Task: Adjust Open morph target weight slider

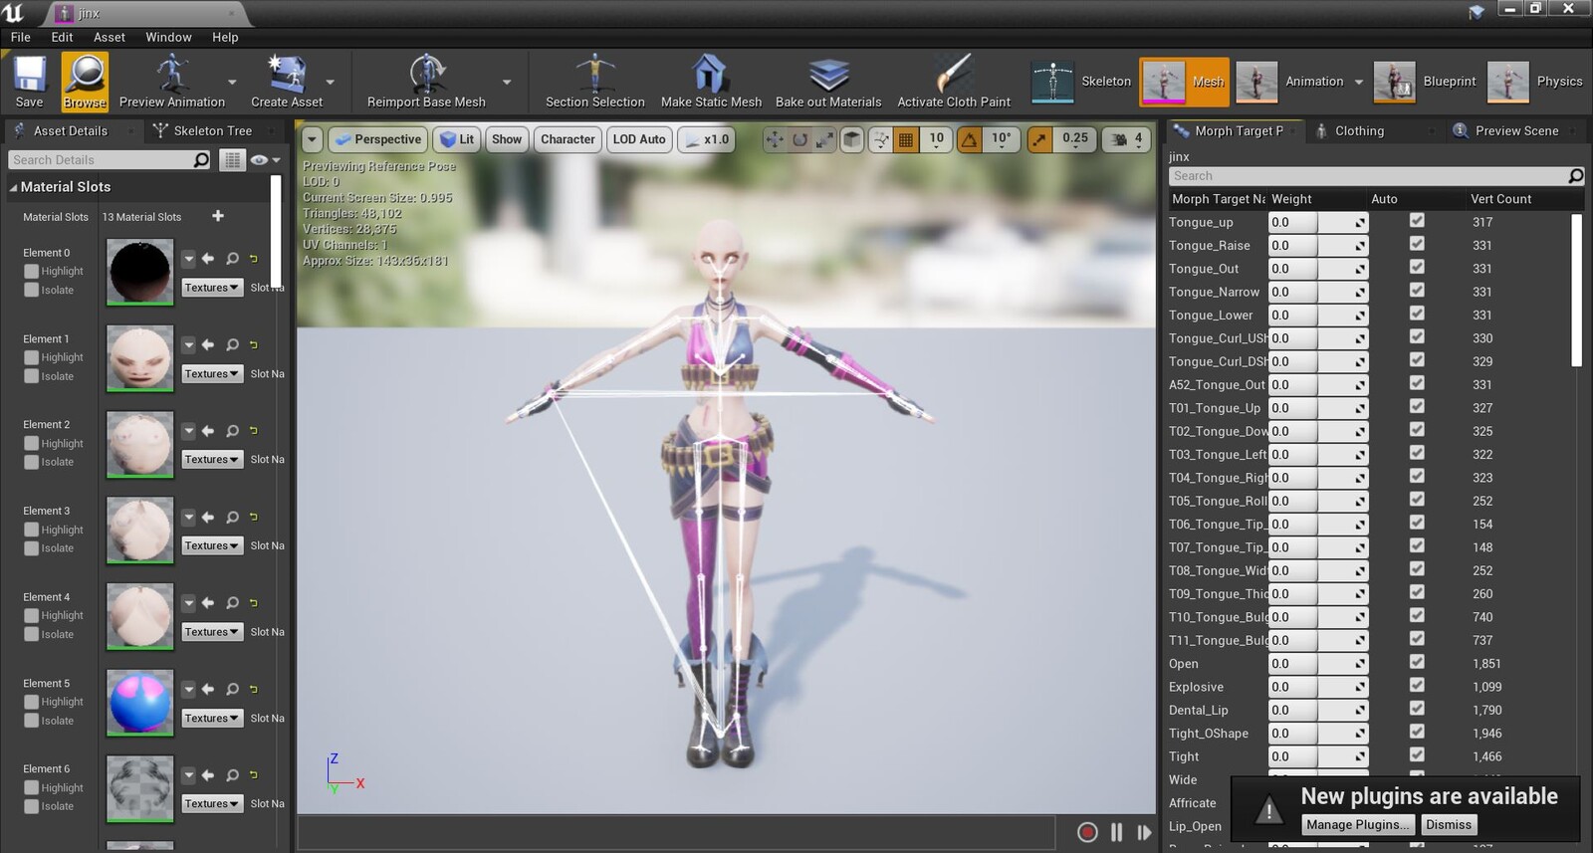Action: (x=1317, y=663)
